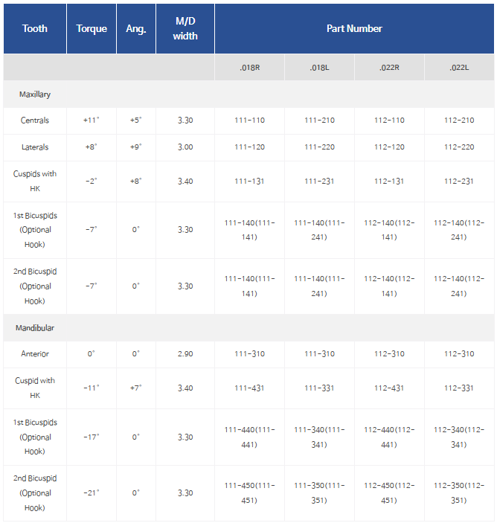This screenshot has width=497, height=523.
Task: Select the Ang. column header
Action: [135, 29]
